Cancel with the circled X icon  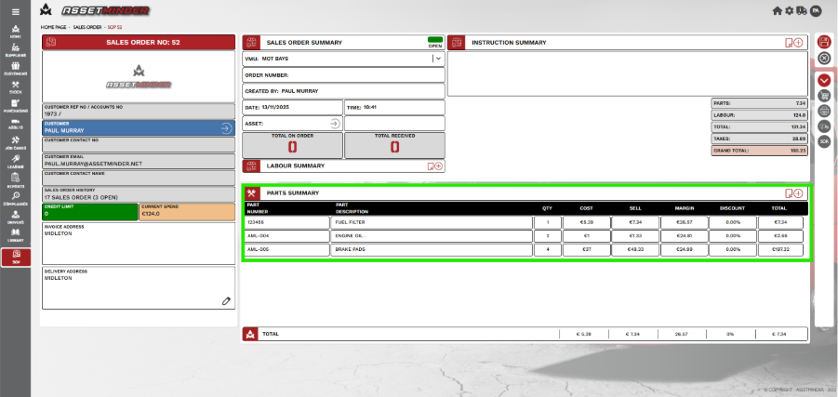(824, 59)
